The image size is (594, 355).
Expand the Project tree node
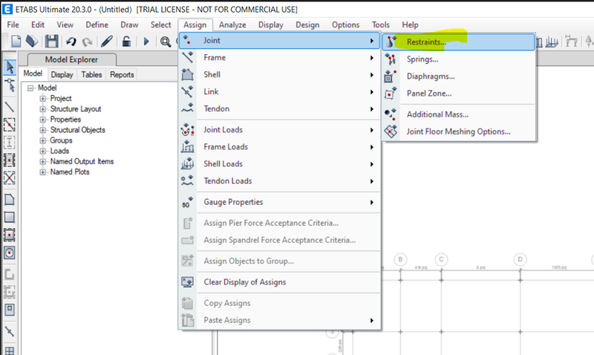43,99
